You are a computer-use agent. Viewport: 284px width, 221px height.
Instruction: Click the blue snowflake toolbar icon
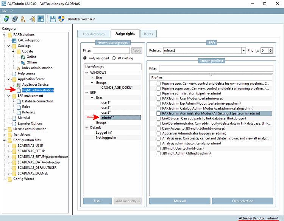pos(41,19)
